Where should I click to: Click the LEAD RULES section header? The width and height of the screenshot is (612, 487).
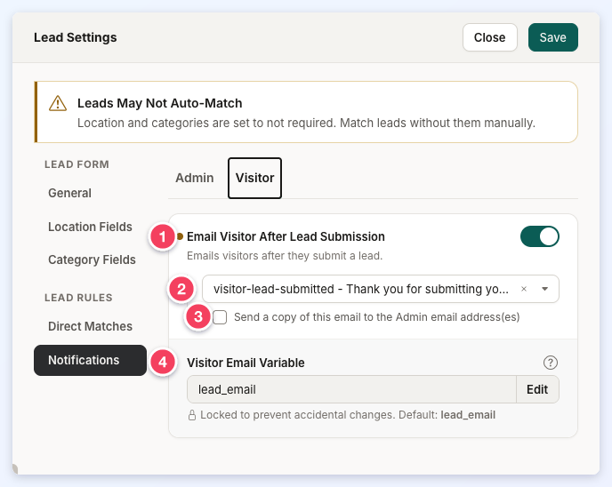78,298
